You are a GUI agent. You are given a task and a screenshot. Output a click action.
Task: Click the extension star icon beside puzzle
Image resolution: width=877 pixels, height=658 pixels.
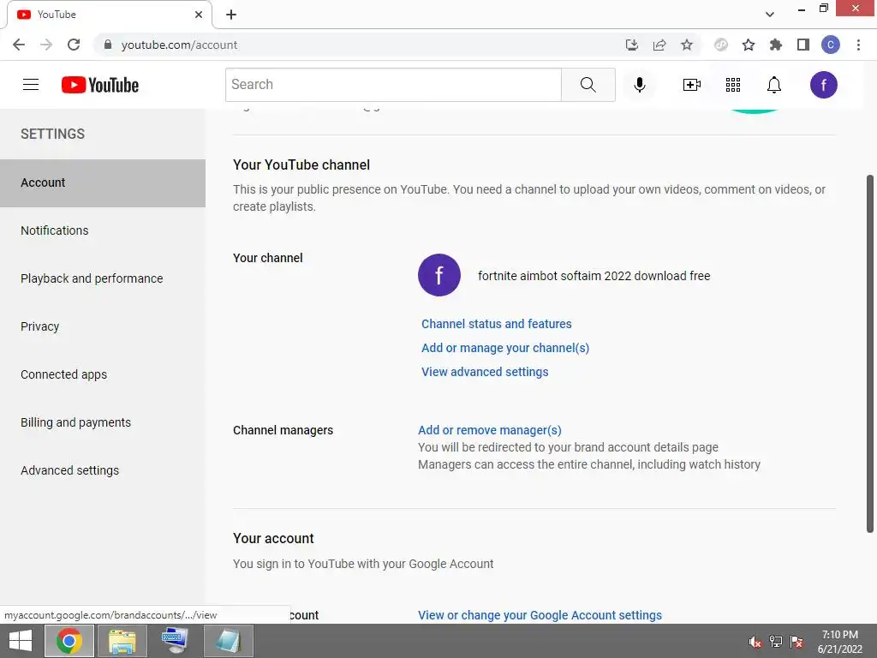(x=749, y=45)
